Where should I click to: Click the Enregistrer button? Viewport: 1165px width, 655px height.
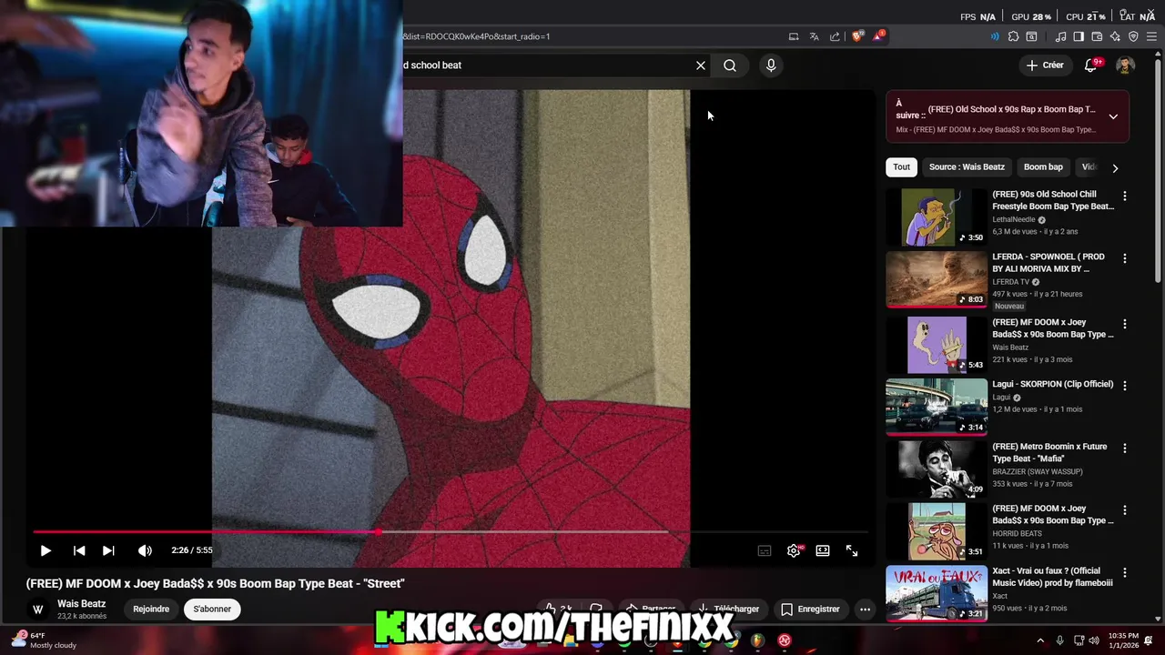pyautogui.click(x=810, y=610)
